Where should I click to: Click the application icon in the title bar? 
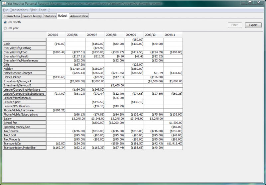4,3
